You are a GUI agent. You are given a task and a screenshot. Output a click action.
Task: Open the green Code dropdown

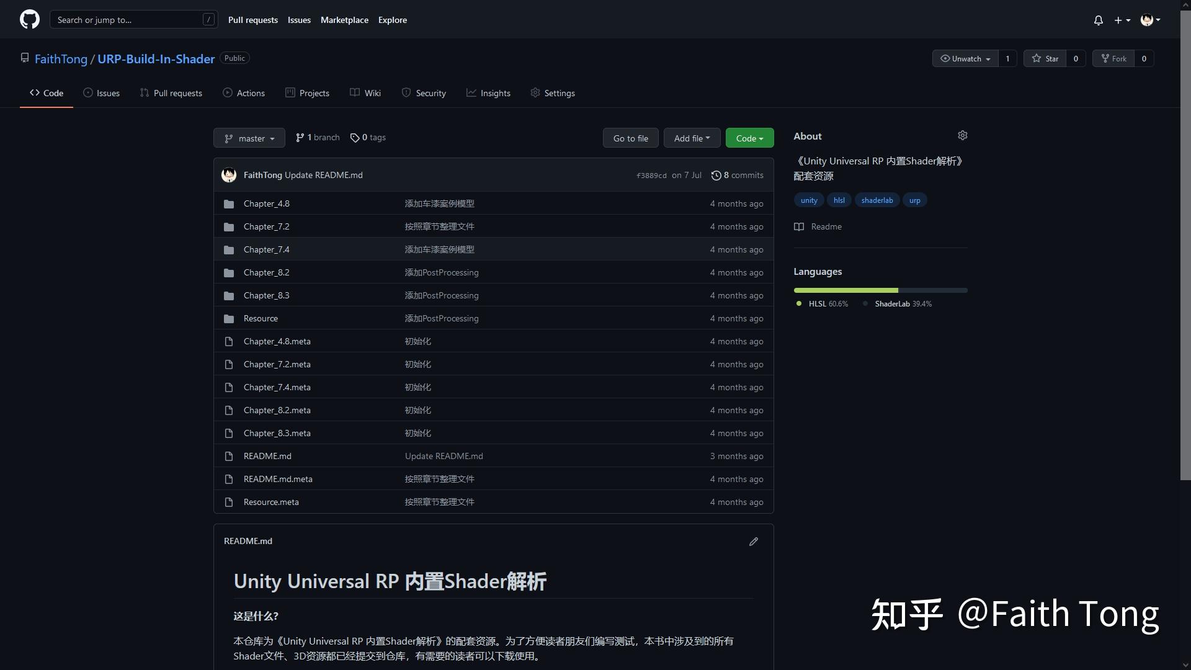tap(749, 138)
